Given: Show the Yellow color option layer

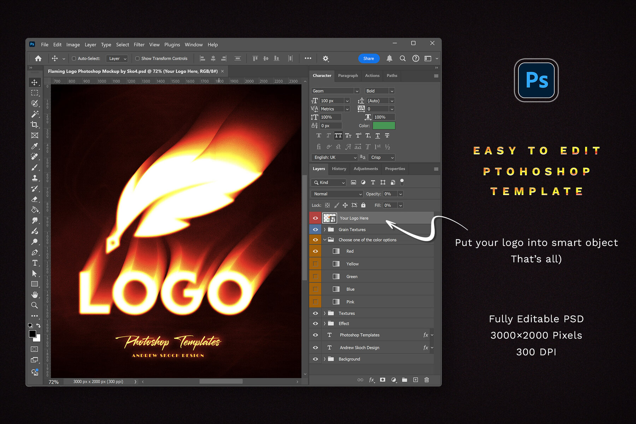Looking at the screenshot, I should coord(315,264).
